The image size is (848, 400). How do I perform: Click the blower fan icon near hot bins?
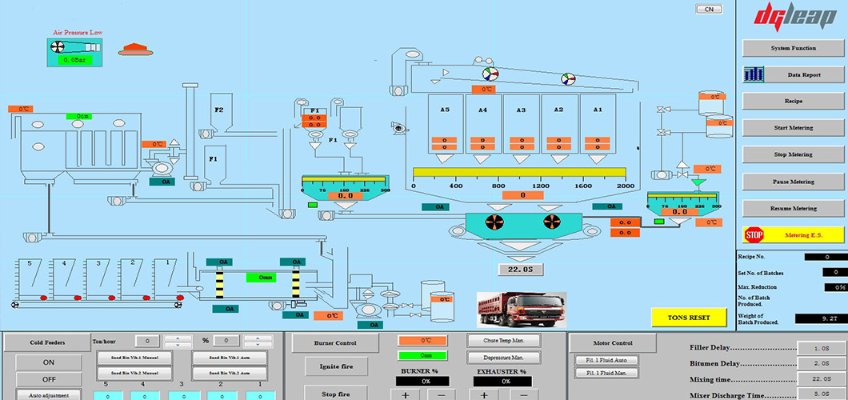coord(398,127)
